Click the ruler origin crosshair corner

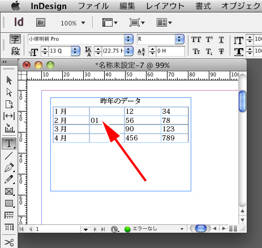click(x=23, y=76)
